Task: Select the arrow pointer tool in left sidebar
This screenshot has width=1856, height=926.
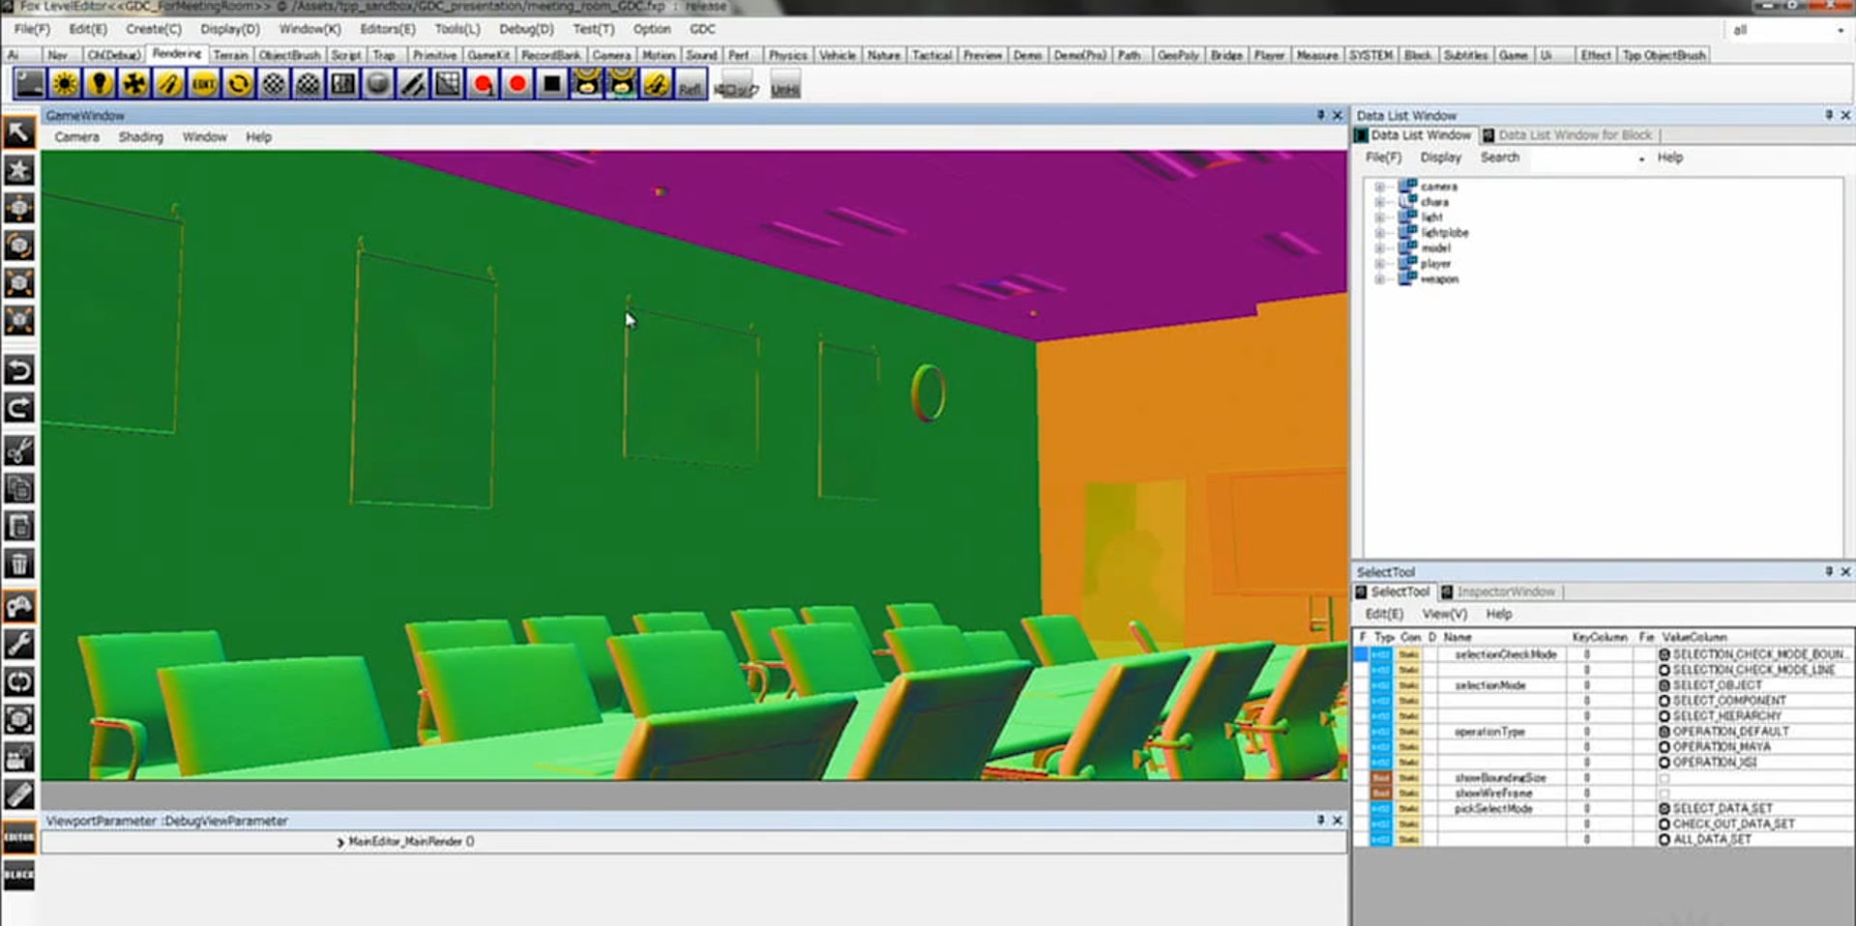Action: [18, 132]
